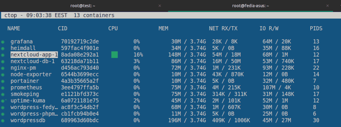Image resolution: width=341 pixels, height=127 pixels.
Task: Click container ID 597fac4f901e
Action: (80, 48)
